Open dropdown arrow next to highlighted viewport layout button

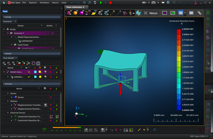coord(185,13)
